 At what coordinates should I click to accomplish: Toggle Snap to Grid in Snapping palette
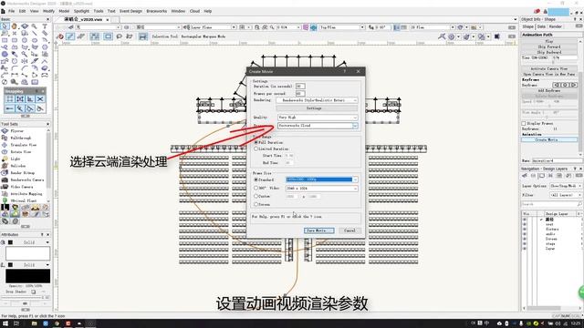[10, 99]
